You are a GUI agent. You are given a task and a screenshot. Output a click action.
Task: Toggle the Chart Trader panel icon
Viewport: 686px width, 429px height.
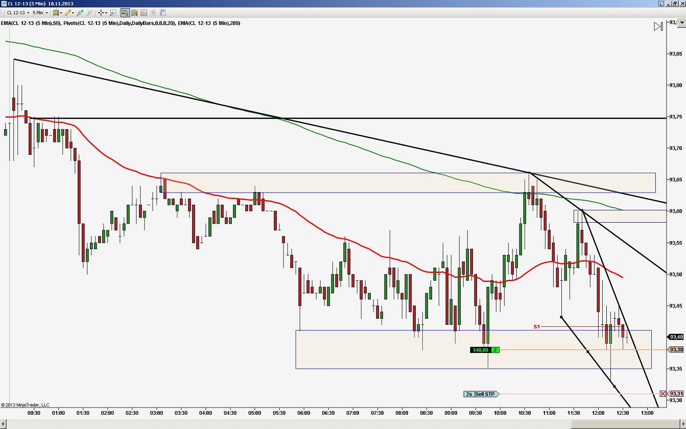click(125, 13)
